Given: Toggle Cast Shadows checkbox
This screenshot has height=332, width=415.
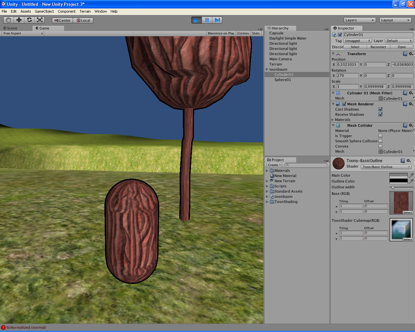Looking at the screenshot, I should point(380,109).
